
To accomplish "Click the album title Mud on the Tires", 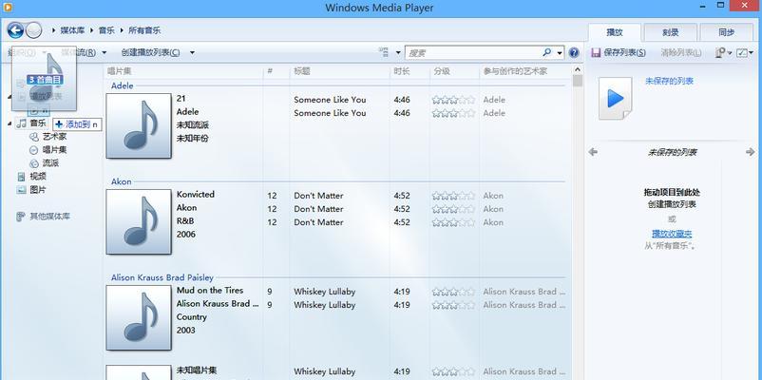I will point(210,291).
